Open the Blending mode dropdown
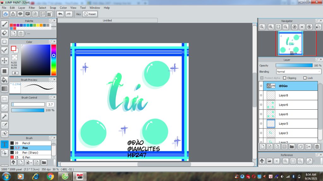The width and height of the screenshot is (323, 181). click(298, 71)
